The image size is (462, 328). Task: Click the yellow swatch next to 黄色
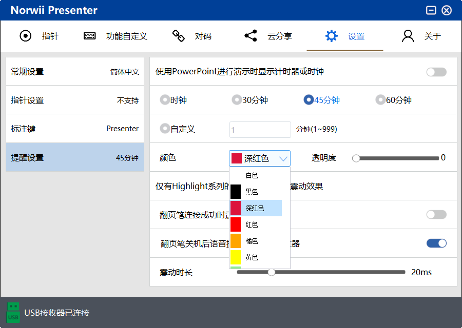(236, 257)
